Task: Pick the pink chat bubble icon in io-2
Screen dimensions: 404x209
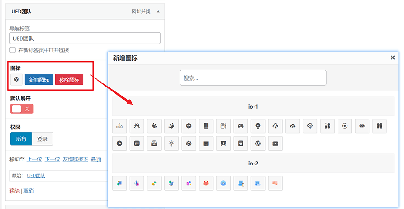Action: [x=275, y=183]
